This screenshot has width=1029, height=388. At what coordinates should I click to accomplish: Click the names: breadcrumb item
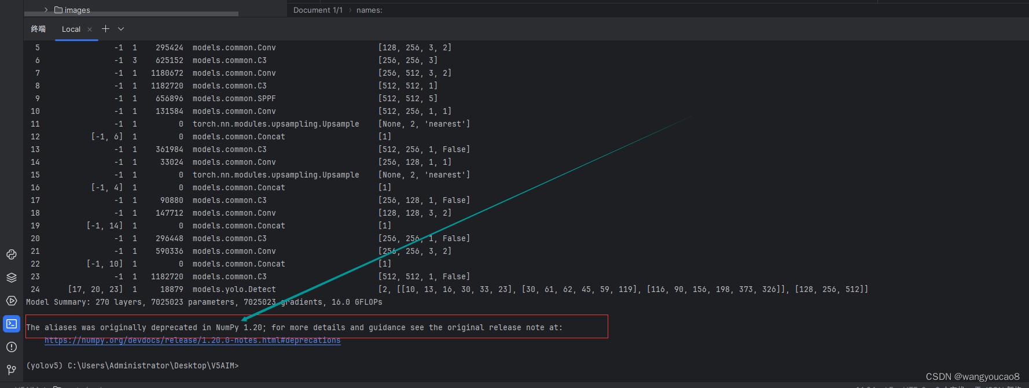point(369,10)
